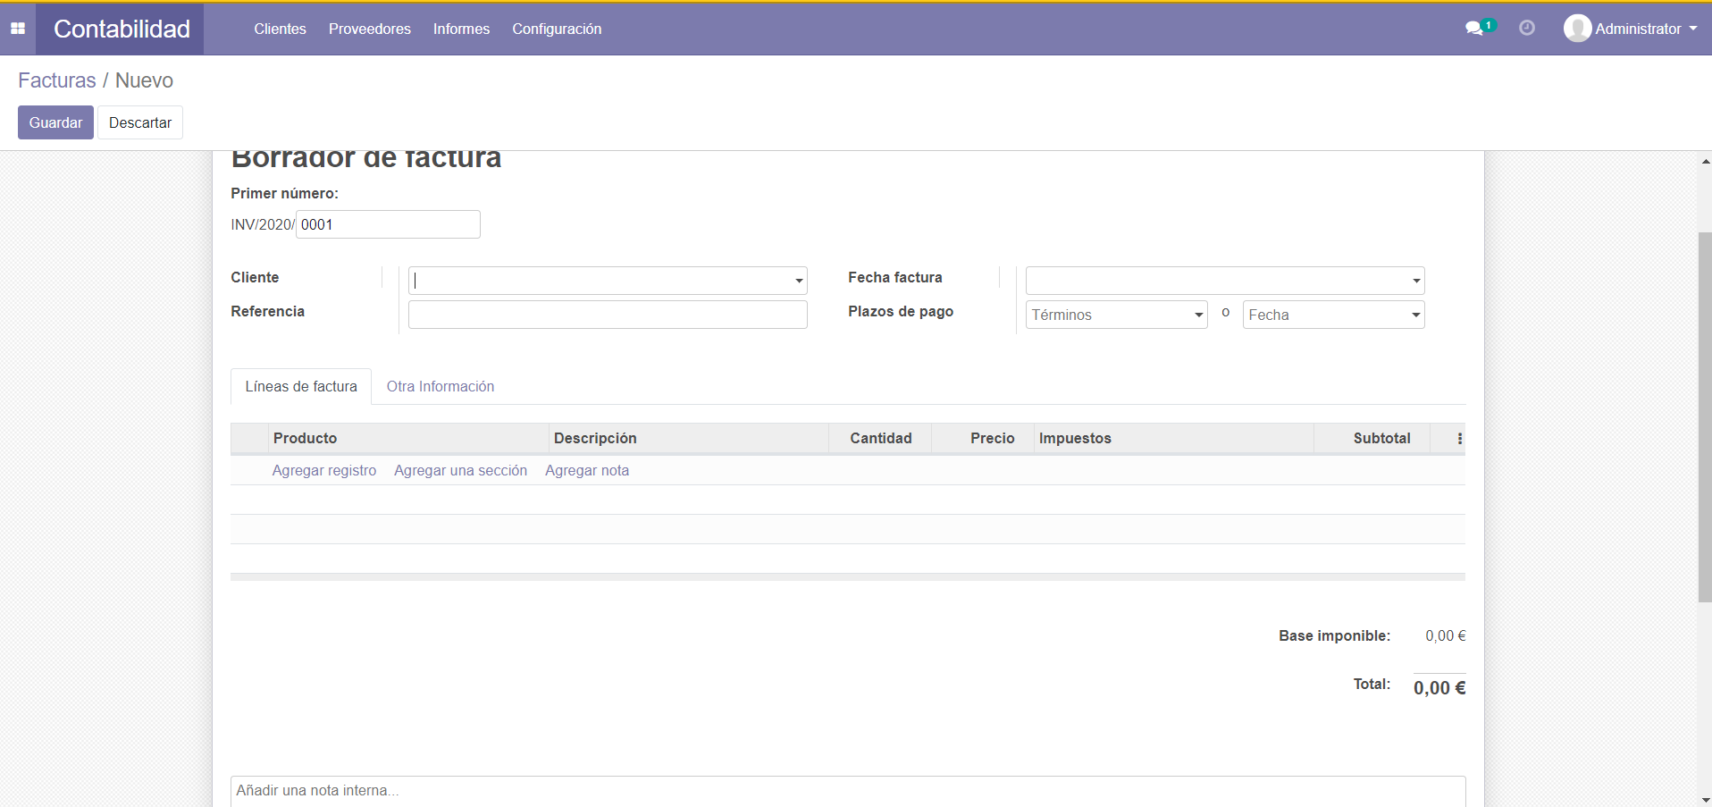Click the INV/2020/ prefix text
This screenshot has width=1712, height=807.
263,224
